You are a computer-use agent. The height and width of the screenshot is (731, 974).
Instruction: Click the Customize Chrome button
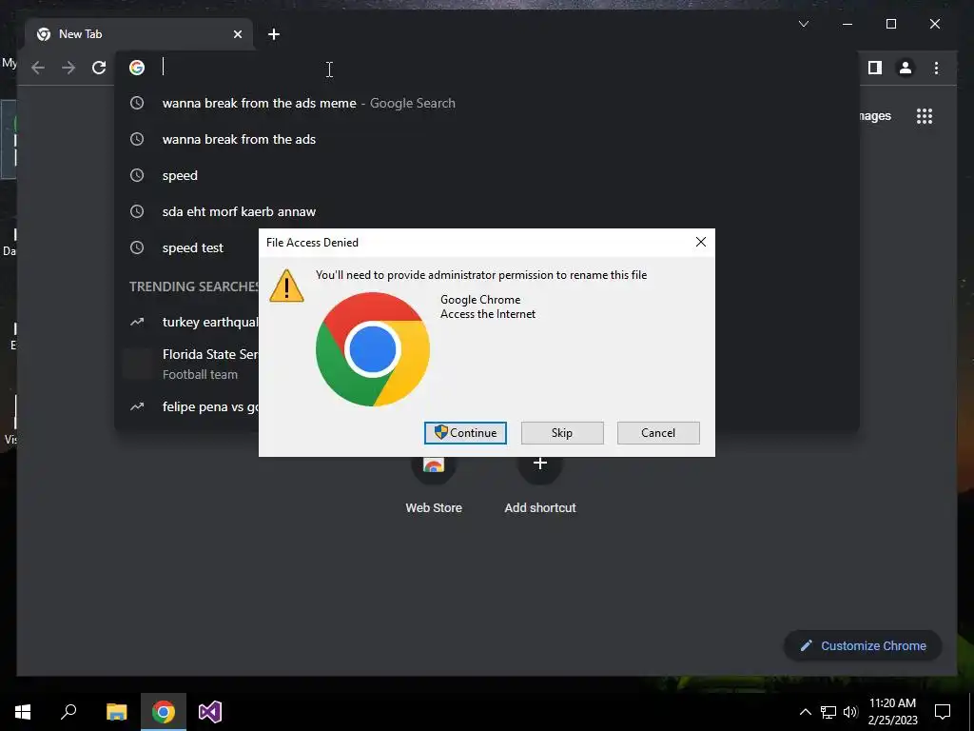point(863,646)
